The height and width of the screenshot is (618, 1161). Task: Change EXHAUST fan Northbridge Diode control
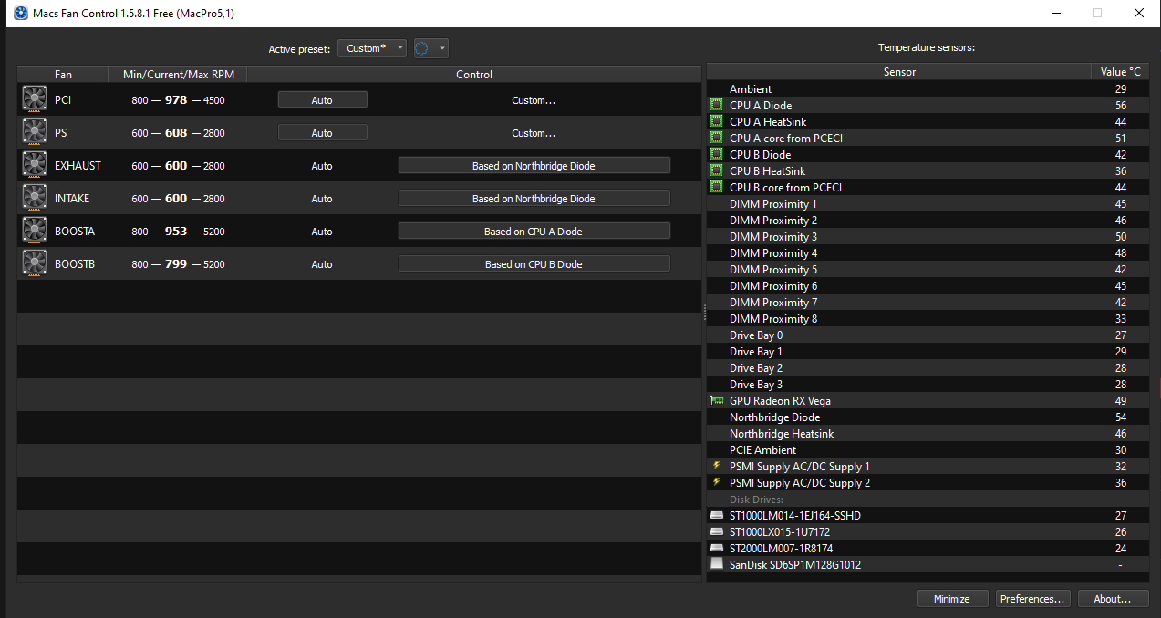[x=534, y=166]
